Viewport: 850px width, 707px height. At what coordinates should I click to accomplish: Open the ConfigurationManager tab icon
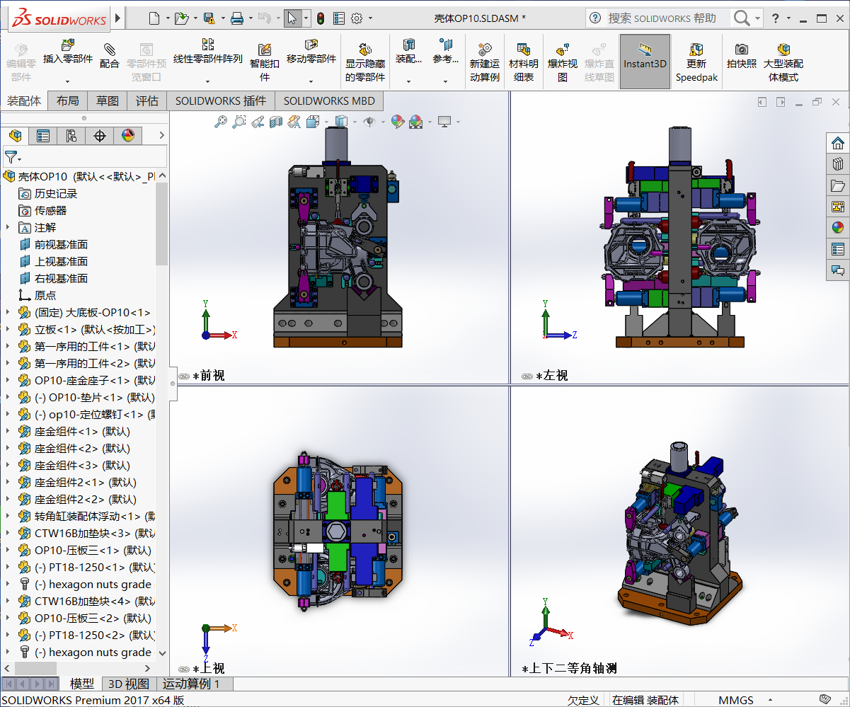tap(71, 135)
